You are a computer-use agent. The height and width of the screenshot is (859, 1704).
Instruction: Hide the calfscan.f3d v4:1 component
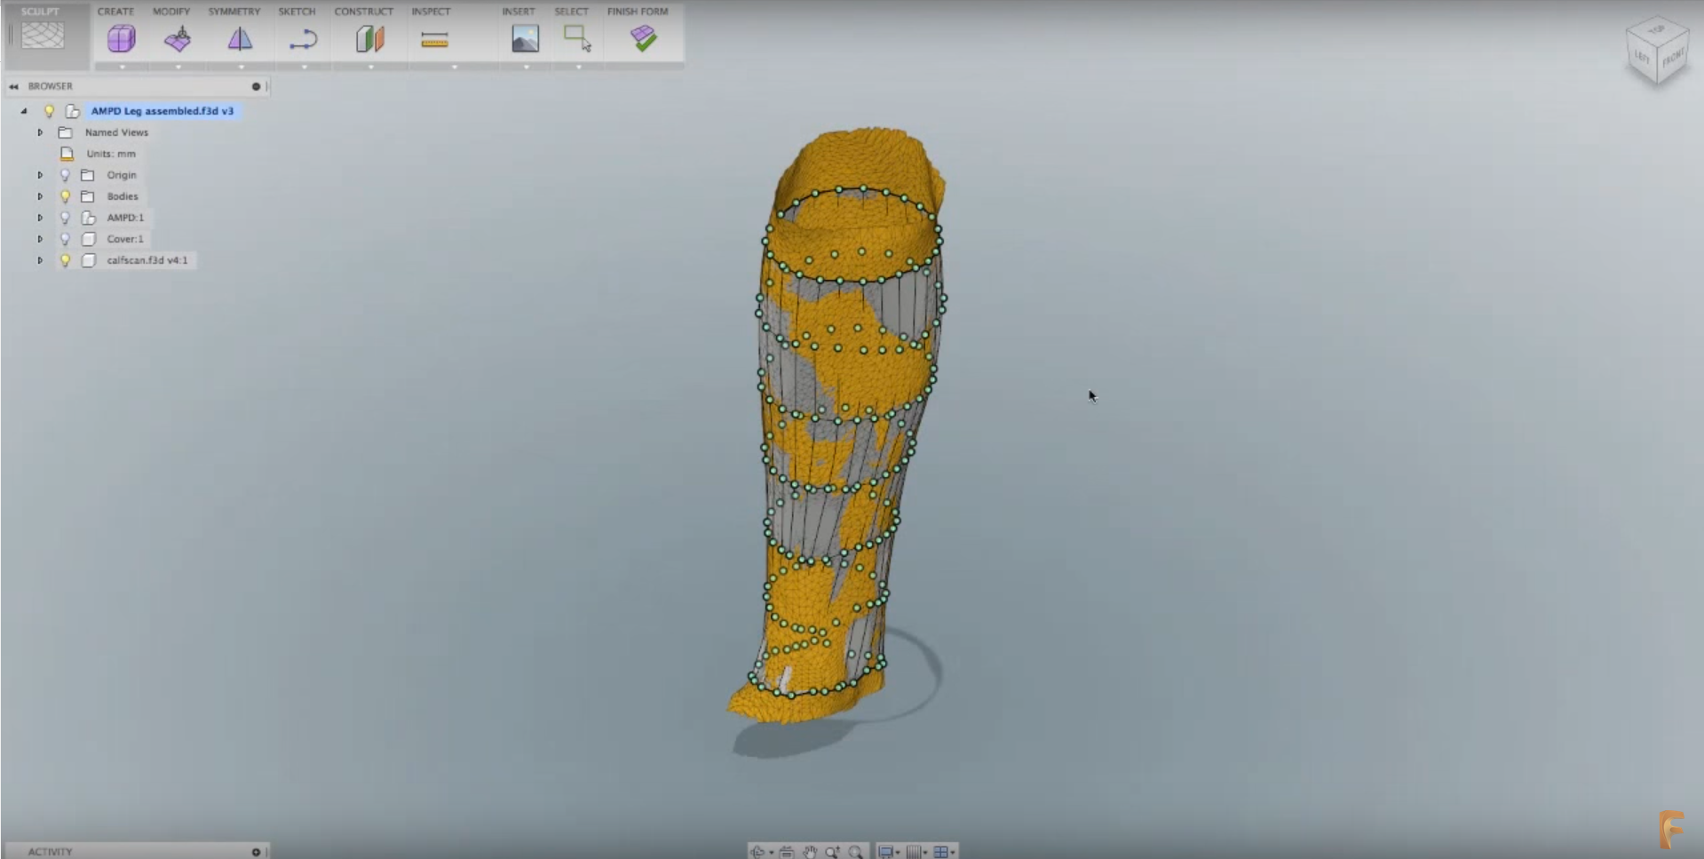tap(64, 259)
